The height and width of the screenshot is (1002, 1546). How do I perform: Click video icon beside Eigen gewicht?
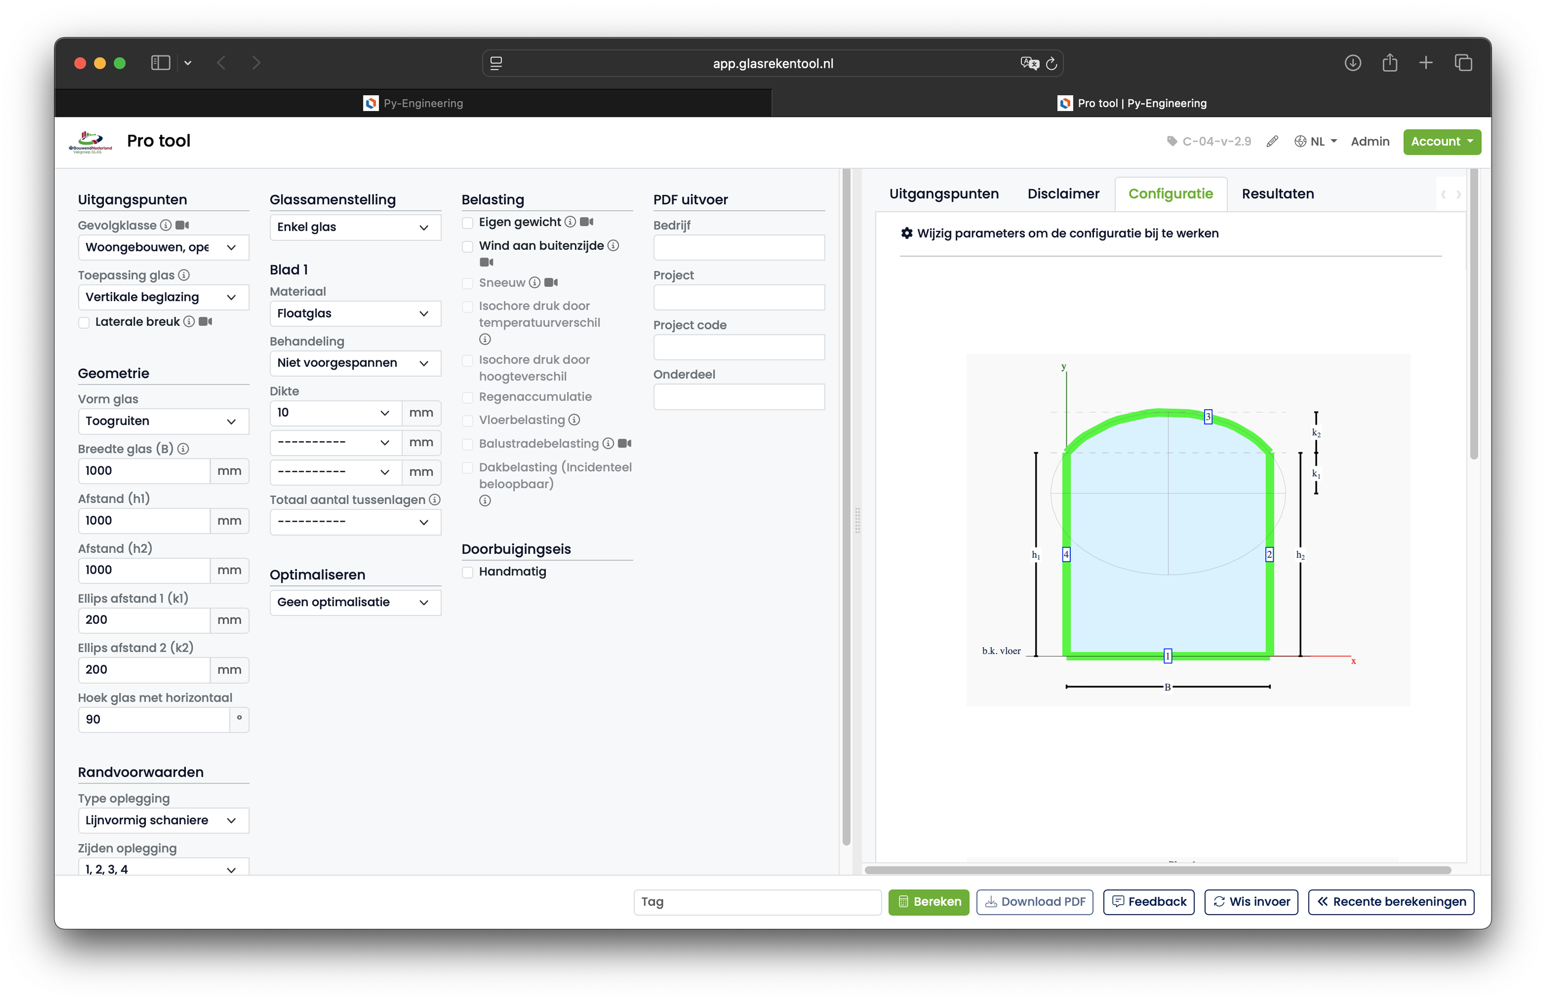[x=587, y=222]
